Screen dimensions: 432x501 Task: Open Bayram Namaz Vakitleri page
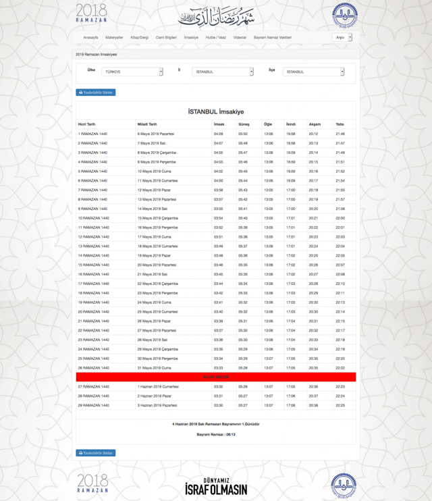(273, 38)
